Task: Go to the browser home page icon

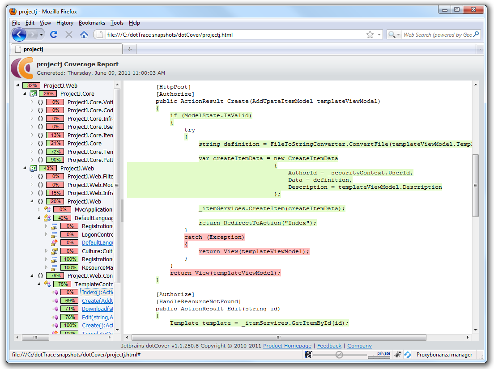Action: tap(84, 34)
